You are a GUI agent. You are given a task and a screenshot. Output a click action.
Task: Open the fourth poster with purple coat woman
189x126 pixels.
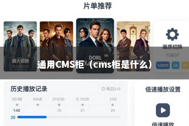(x=134, y=46)
